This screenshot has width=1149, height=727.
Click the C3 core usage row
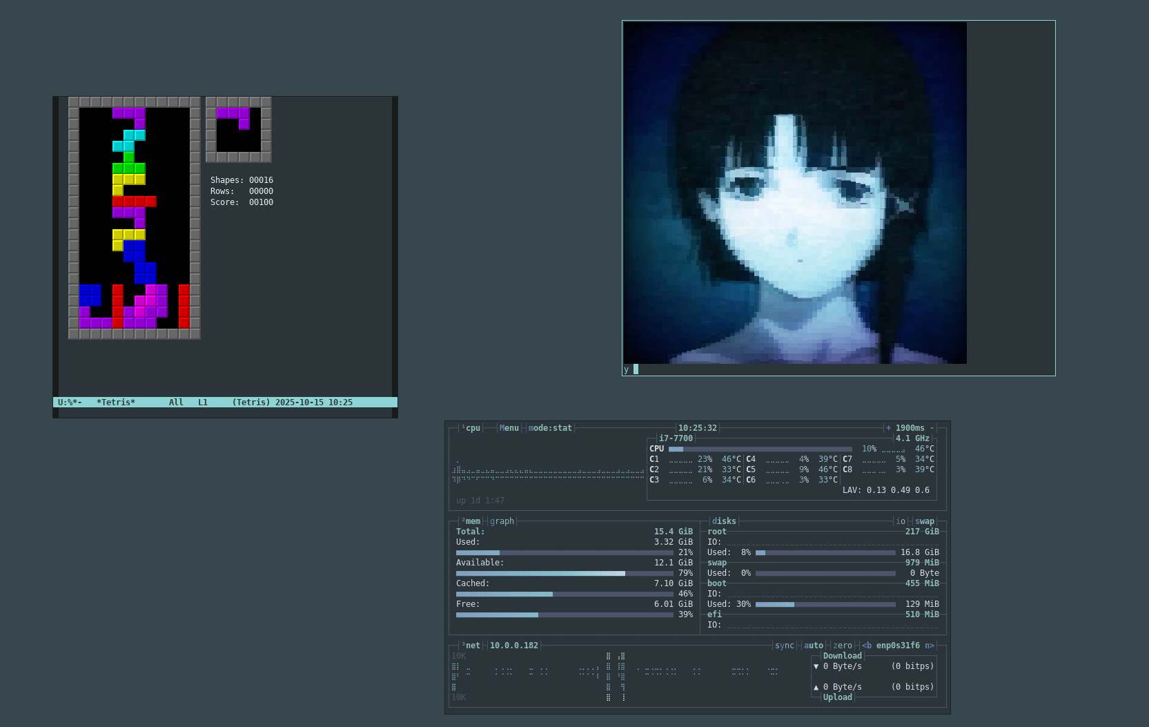695,480
